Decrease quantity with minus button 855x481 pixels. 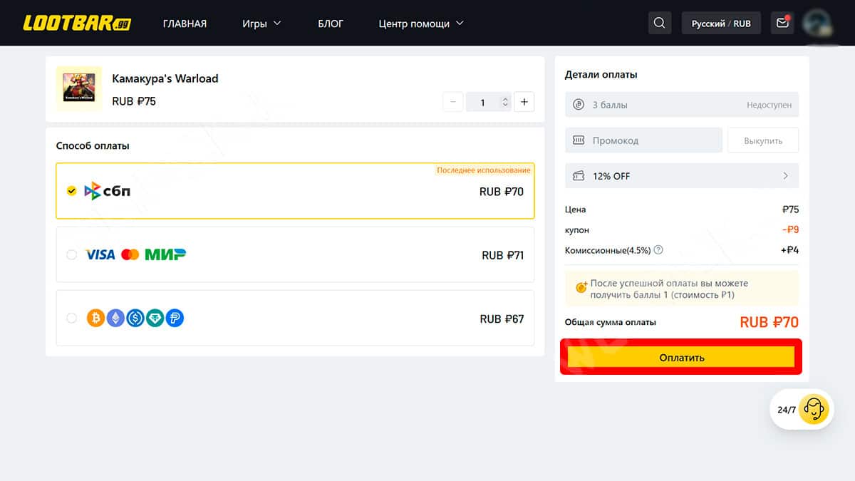coord(453,102)
